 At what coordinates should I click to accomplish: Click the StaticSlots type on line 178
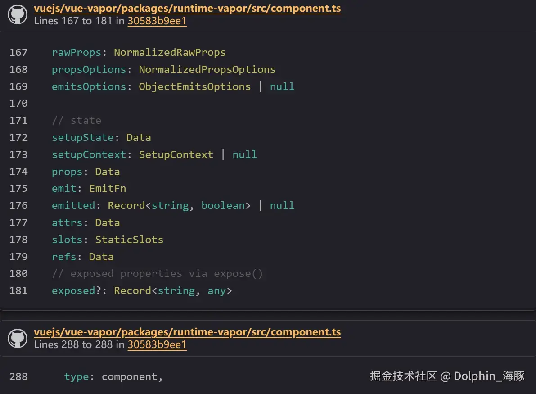[x=129, y=240]
